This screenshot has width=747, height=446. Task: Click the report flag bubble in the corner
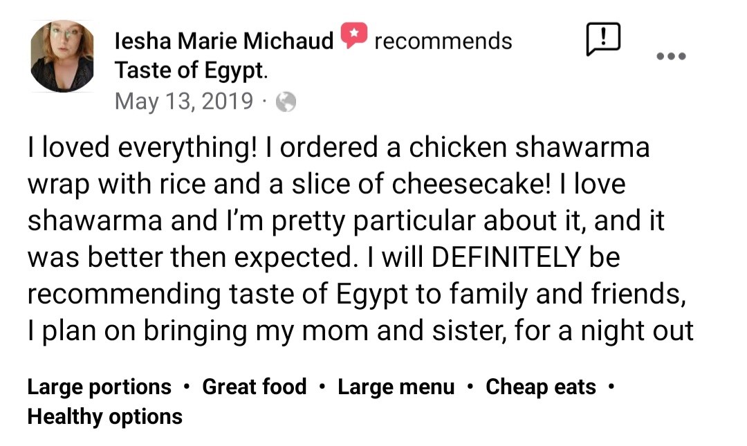pos(604,39)
